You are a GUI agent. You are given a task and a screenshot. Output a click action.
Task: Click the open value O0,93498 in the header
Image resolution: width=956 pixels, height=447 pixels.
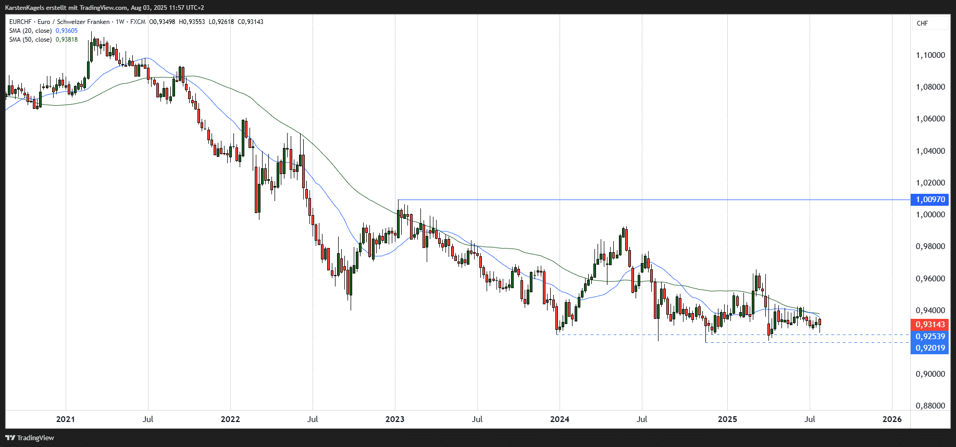click(163, 22)
